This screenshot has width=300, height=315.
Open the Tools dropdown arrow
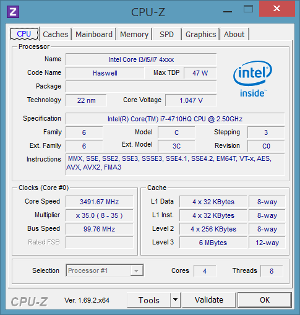point(176,300)
